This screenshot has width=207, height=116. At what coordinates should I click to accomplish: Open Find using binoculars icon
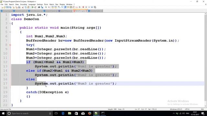pyautogui.click(x=39, y=7)
